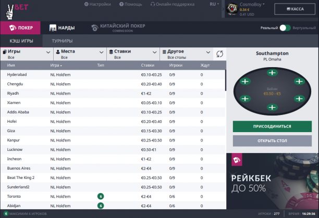Click the Help question mark icon
Screen dimensions: 319x218
pyautogui.click(x=121, y=4)
